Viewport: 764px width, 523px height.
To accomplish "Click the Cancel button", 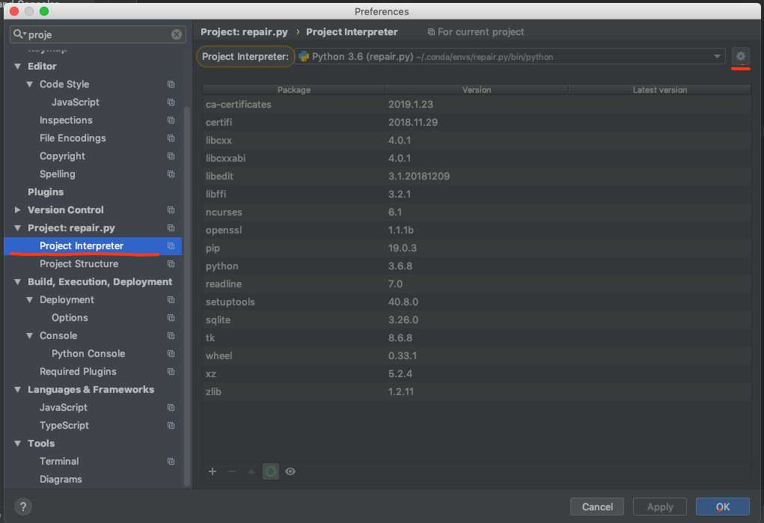I will point(597,507).
